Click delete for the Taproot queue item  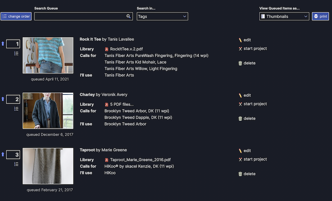(x=249, y=174)
